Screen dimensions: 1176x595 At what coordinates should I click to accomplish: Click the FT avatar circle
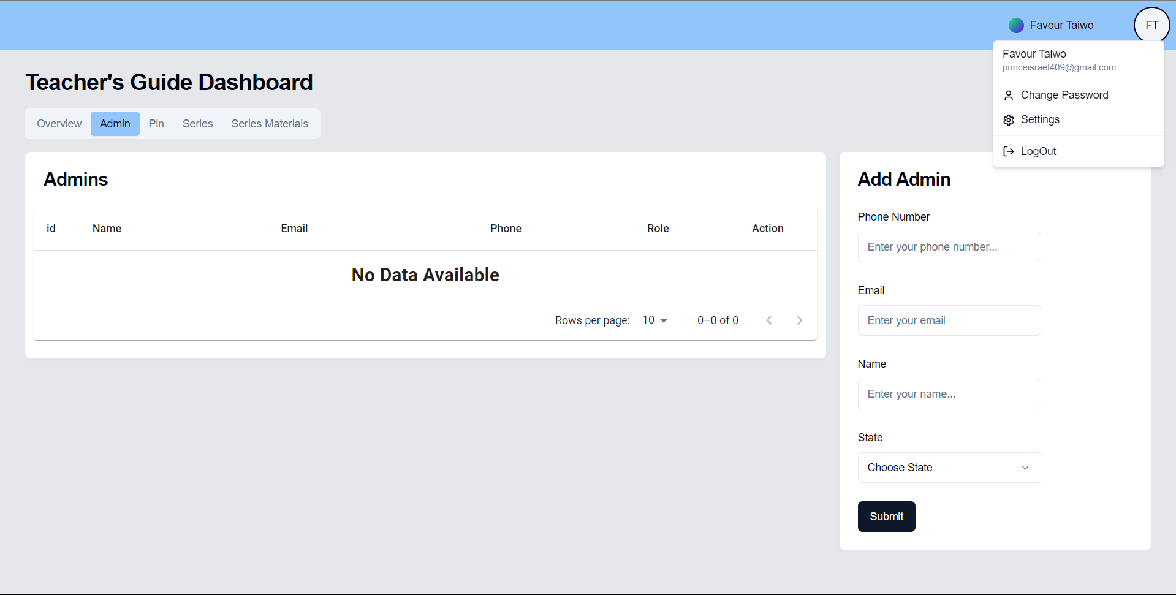[x=1151, y=25]
